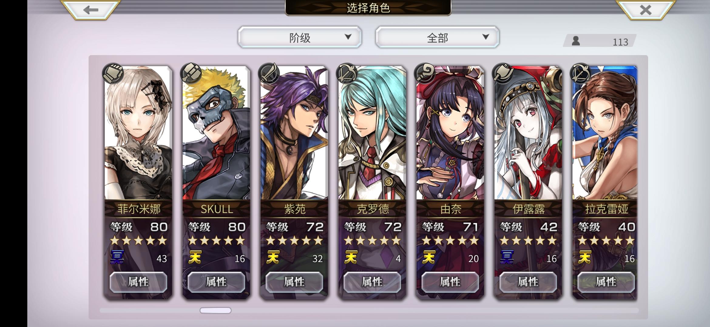This screenshot has width=710, height=327.
Task: Click the horizontal scrollbar thumb
Action: [x=215, y=310]
